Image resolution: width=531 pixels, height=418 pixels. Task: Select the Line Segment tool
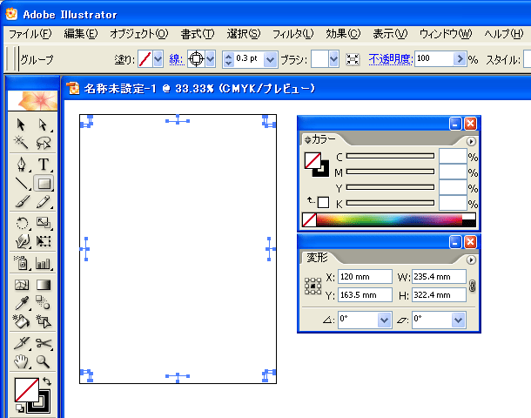(x=22, y=183)
